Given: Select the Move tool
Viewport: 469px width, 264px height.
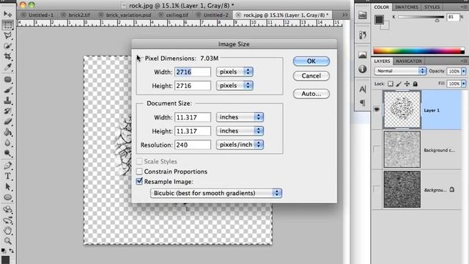Looking at the screenshot, I should pyautogui.click(x=7, y=14).
